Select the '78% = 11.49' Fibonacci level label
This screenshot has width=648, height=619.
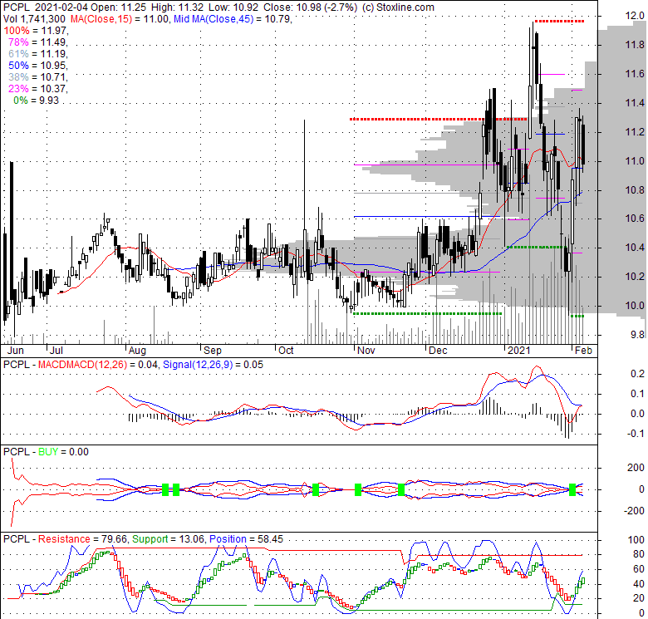[37, 42]
